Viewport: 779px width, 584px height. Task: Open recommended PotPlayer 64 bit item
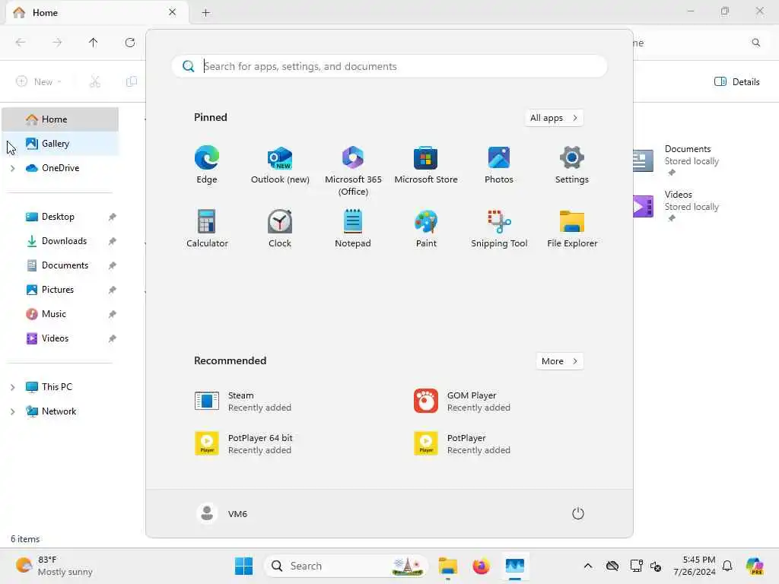click(243, 444)
